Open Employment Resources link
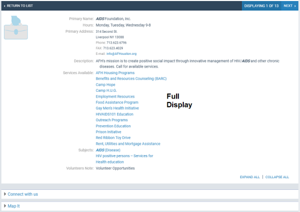Screen dimensions: 300x212 (x=115, y=97)
